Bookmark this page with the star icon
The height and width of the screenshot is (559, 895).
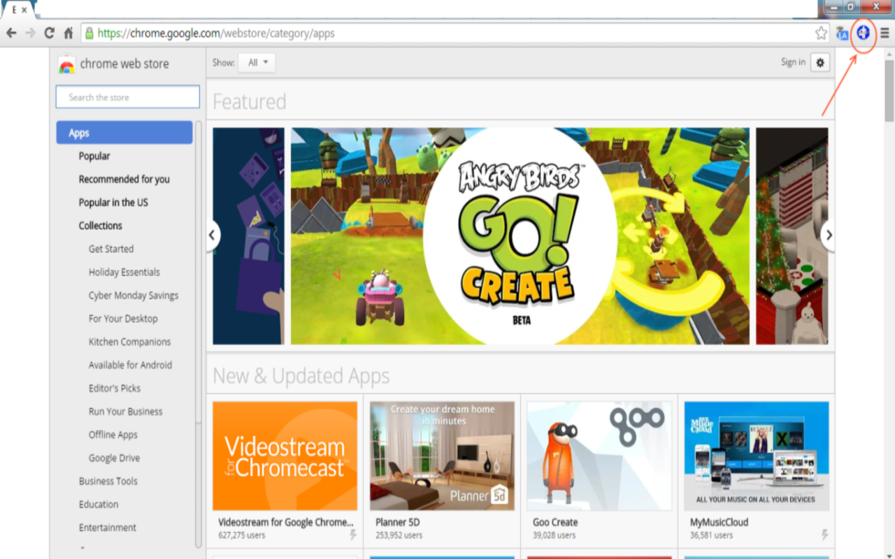pos(821,33)
